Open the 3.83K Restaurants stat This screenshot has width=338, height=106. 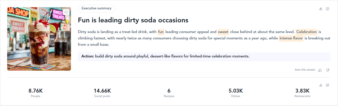click(303, 93)
